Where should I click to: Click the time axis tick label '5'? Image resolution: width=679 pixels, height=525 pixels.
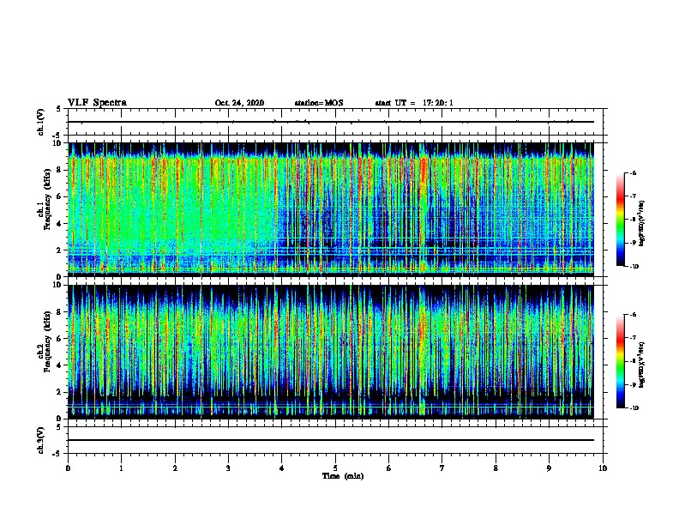335,468
